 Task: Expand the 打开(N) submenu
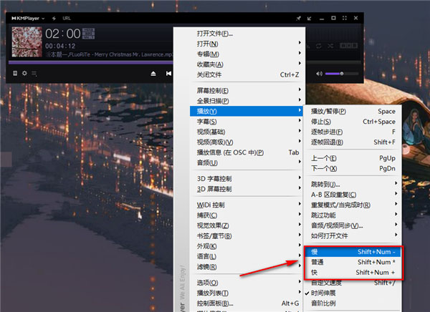[x=247, y=44]
